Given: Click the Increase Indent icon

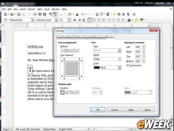Looking at the screenshot, I should pos(123,20).
